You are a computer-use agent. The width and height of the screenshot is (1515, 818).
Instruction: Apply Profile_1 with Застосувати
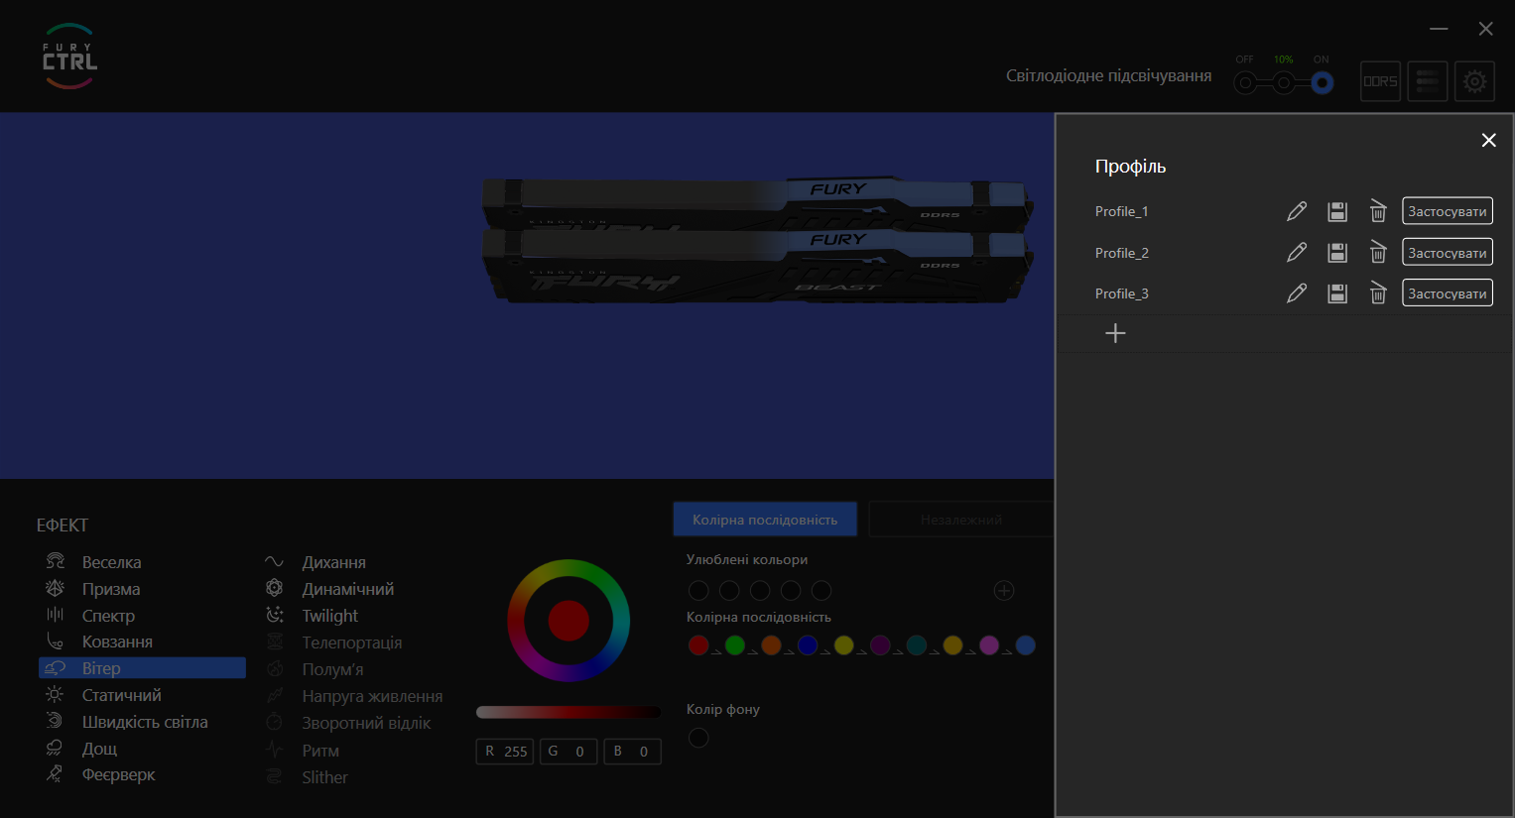1448,211
